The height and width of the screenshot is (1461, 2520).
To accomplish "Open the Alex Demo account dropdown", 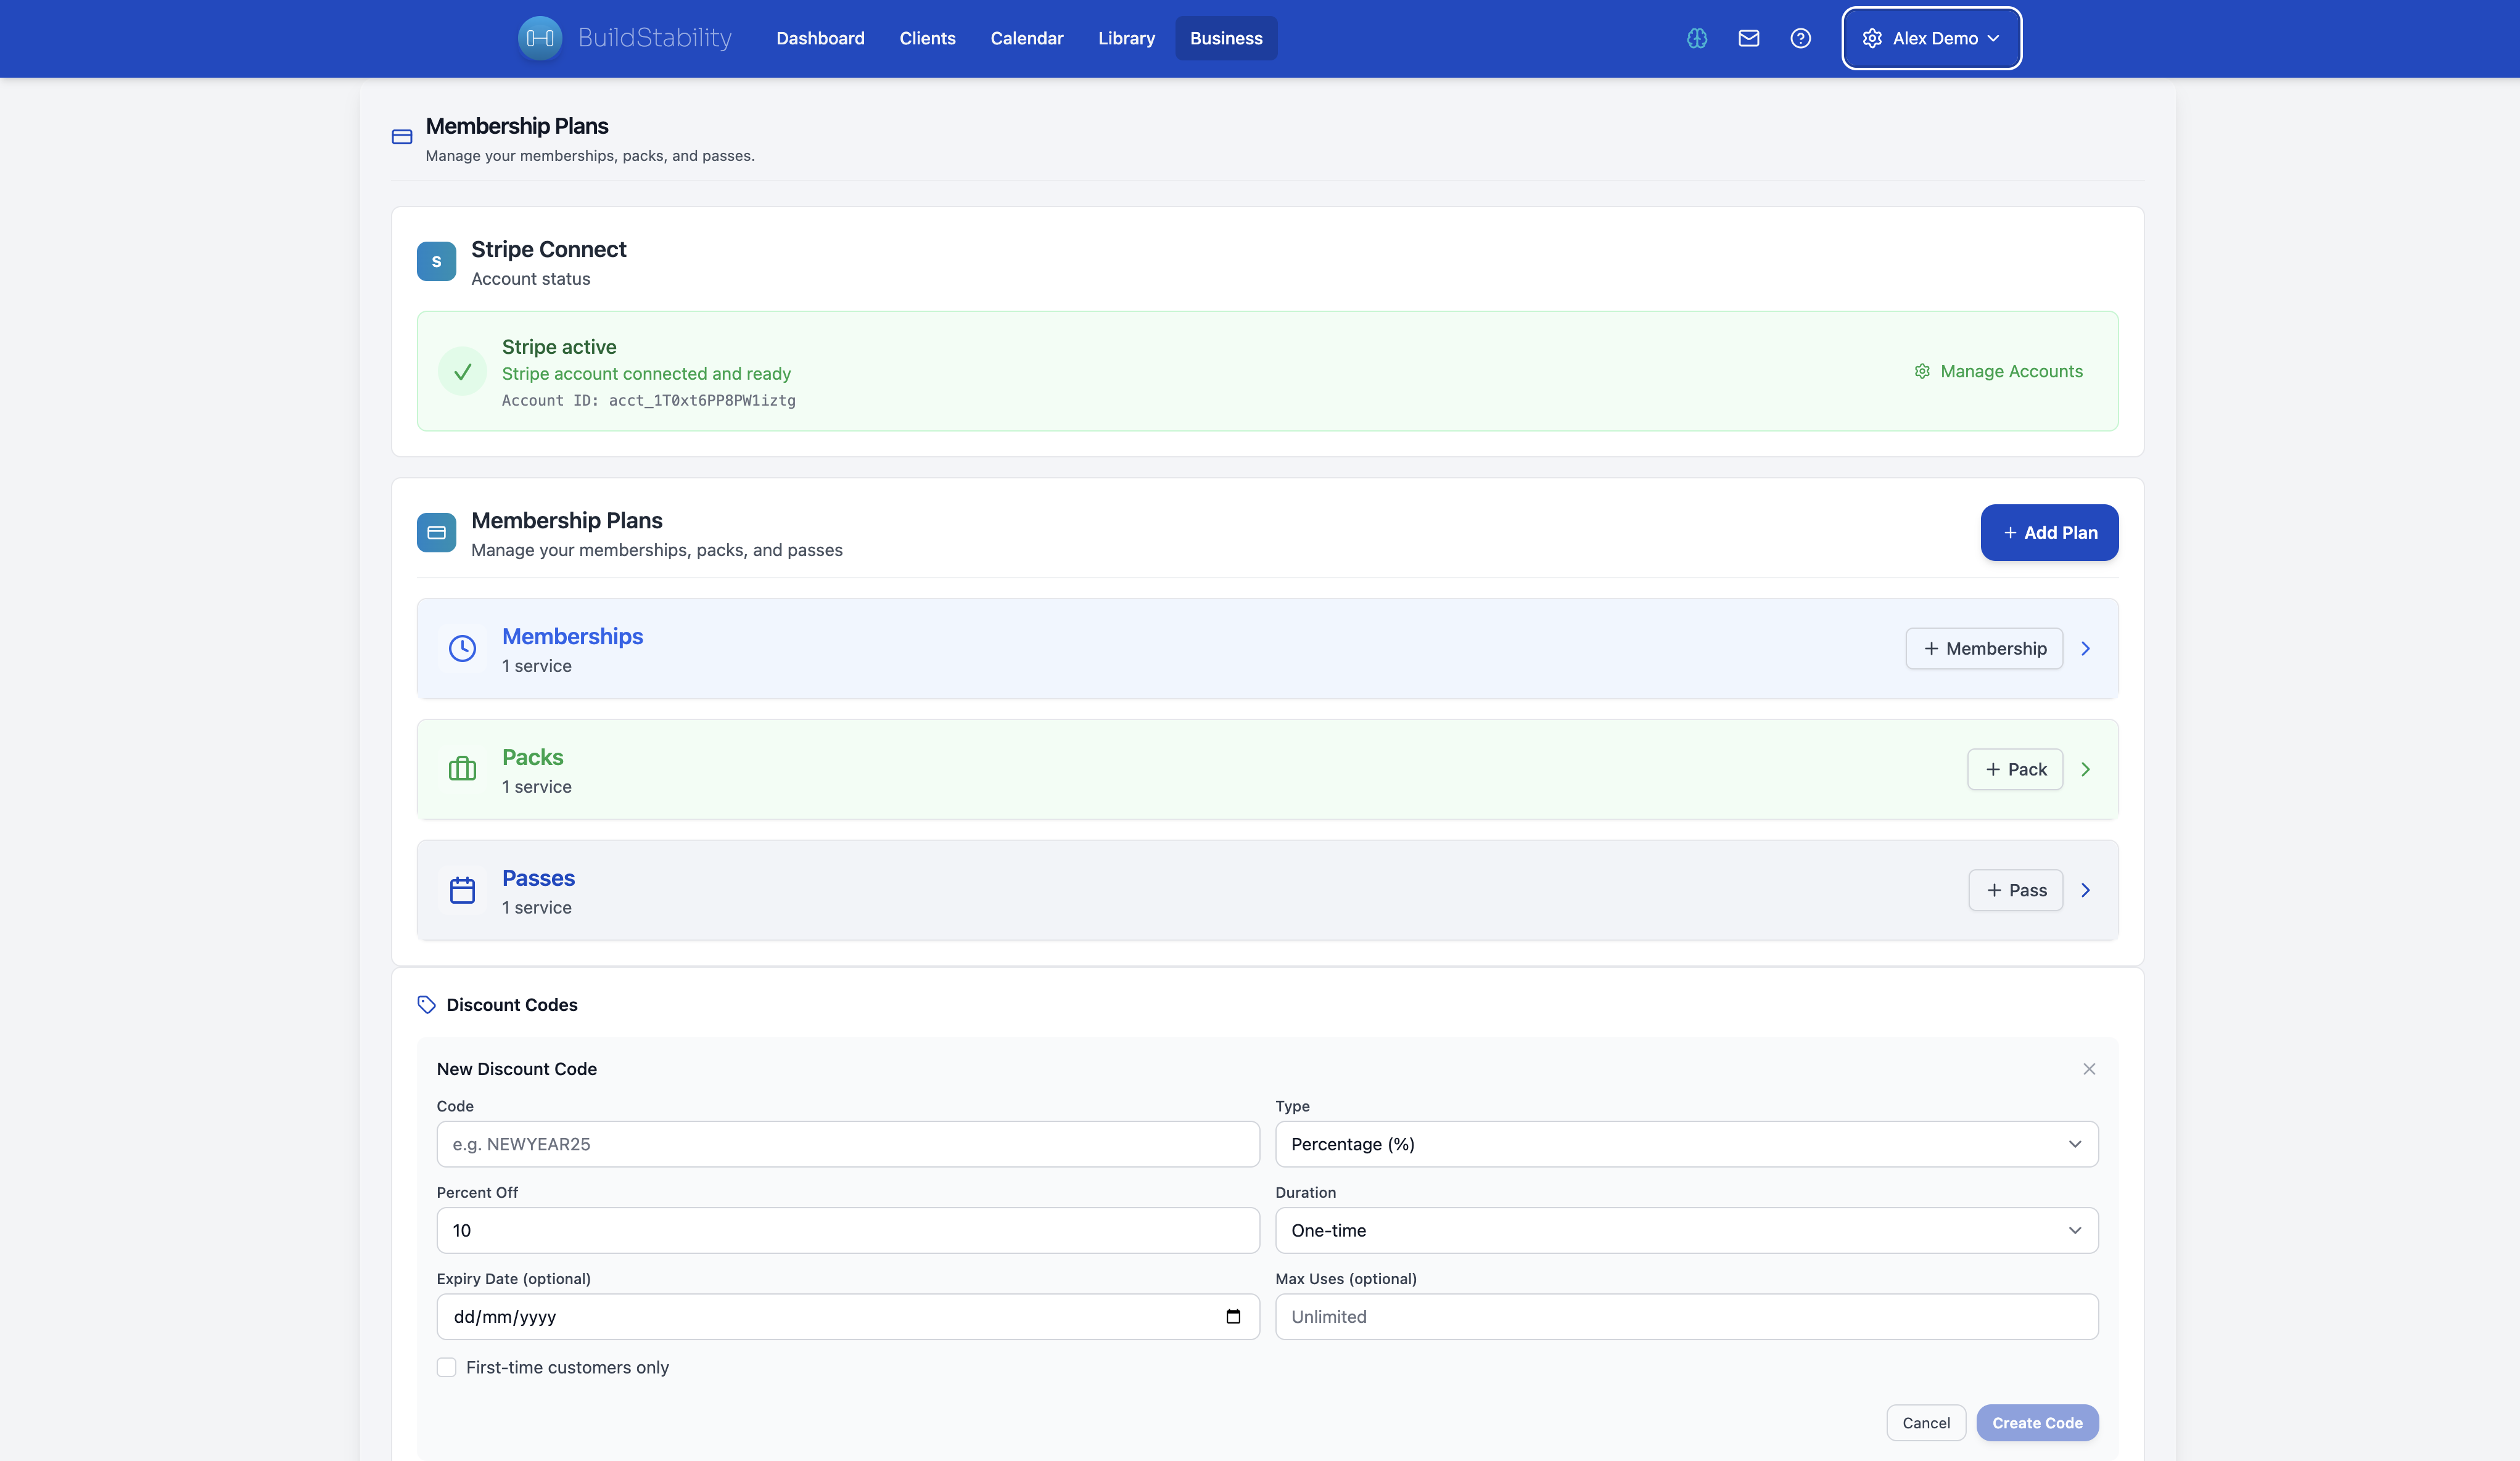I will [x=1931, y=38].
